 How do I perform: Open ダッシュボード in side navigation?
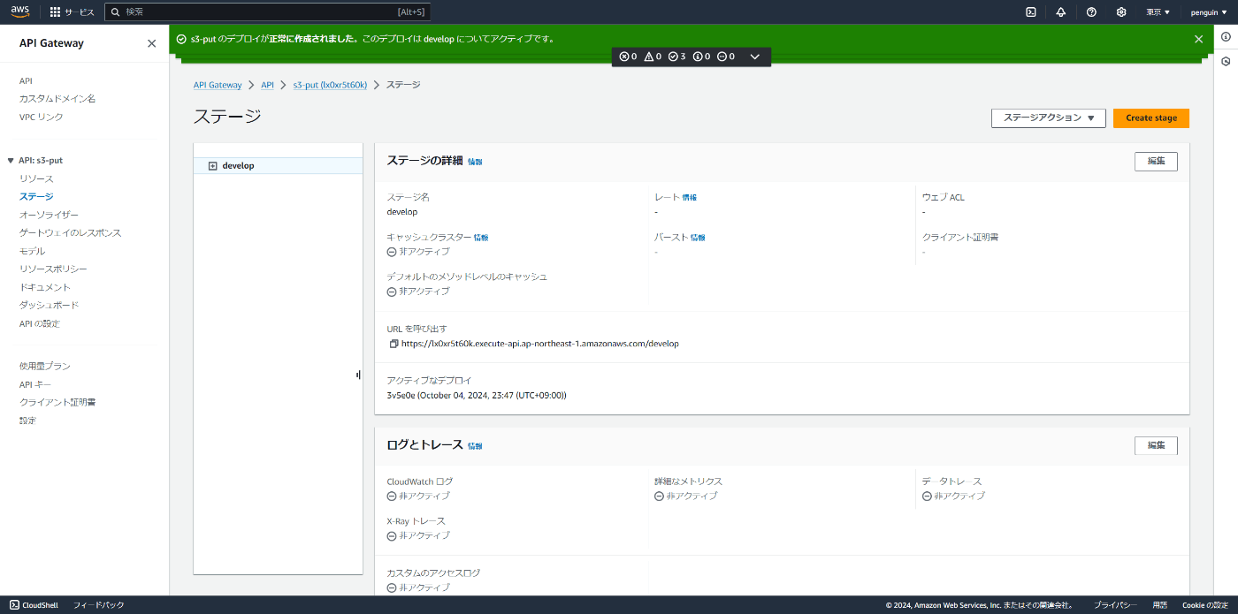point(49,306)
